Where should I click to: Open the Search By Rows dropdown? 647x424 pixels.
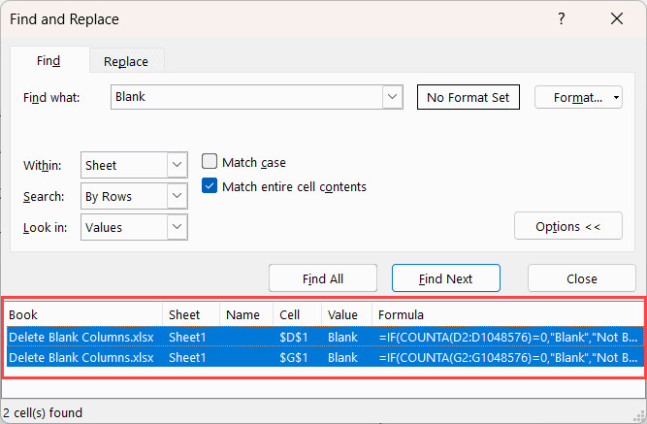pos(177,196)
